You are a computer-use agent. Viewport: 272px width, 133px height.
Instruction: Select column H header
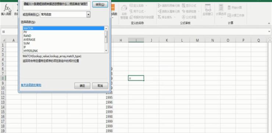121,40
